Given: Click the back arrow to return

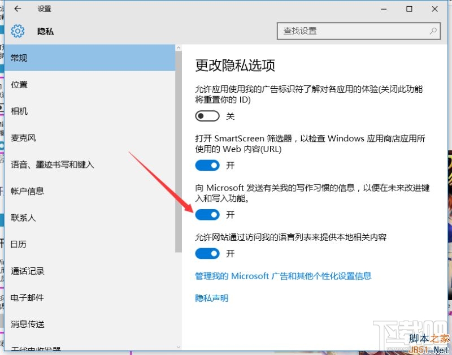Looking at the screenshot, I should [17, 8].
